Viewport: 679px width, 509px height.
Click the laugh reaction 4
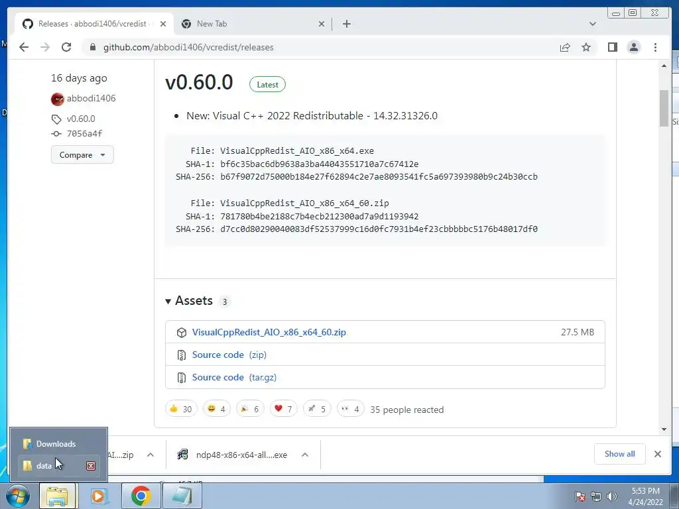pos(217,408)
